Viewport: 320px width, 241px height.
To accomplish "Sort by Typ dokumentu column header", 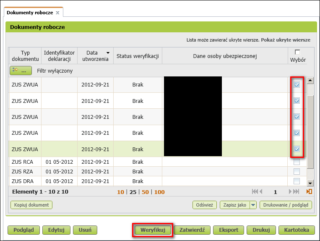I will [25, 56].
